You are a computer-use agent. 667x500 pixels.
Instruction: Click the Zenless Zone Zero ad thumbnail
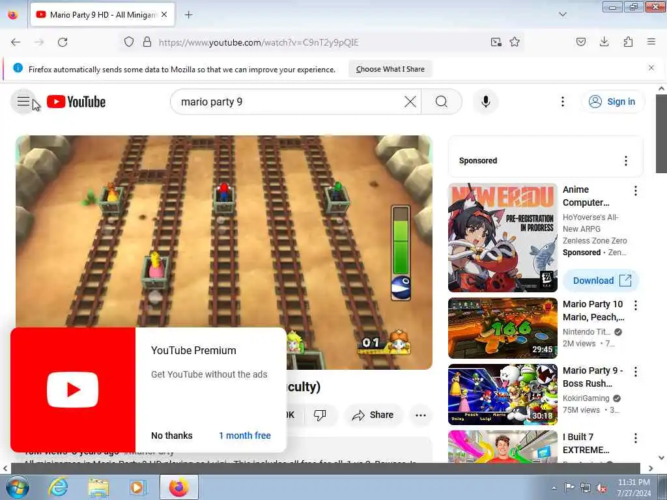pos(502,237)
